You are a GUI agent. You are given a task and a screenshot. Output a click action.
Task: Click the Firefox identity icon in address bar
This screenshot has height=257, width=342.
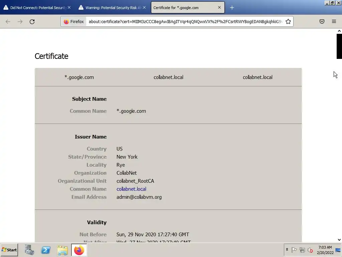click(74, 22)
